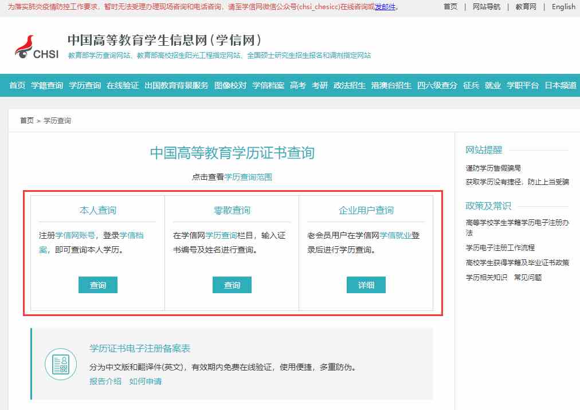Go to 首页 in top utility bar
The height and width of the screenshot is (410, 580).
450,7
